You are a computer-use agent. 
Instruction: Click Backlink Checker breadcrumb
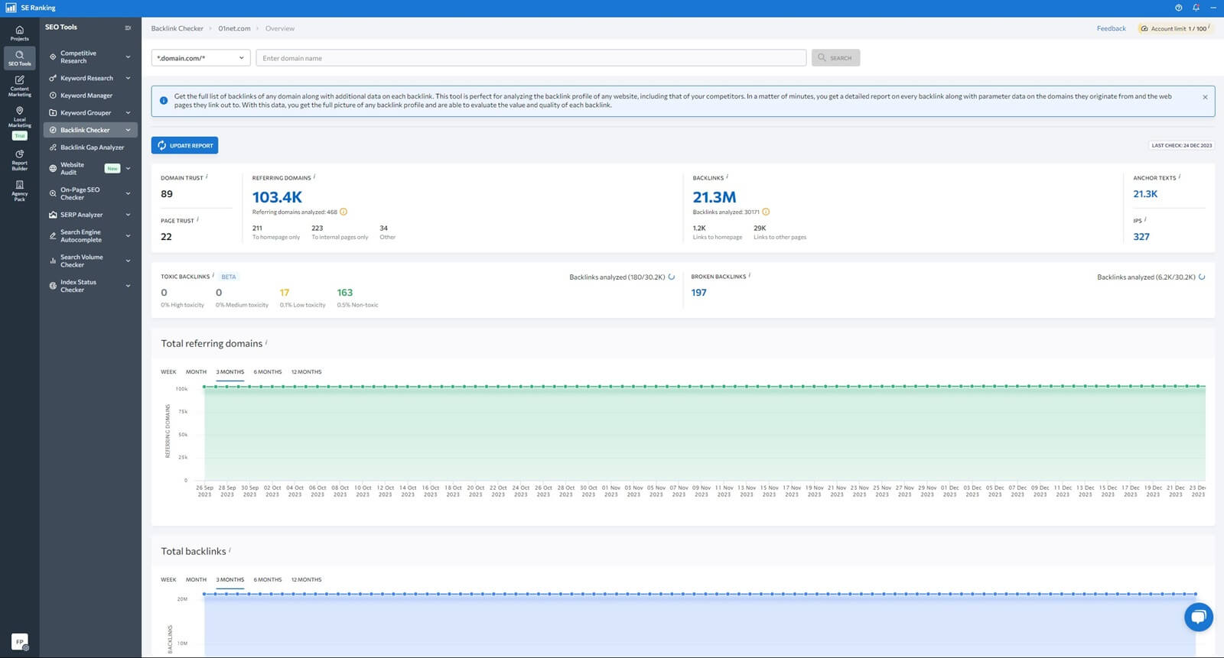(177, 28)
